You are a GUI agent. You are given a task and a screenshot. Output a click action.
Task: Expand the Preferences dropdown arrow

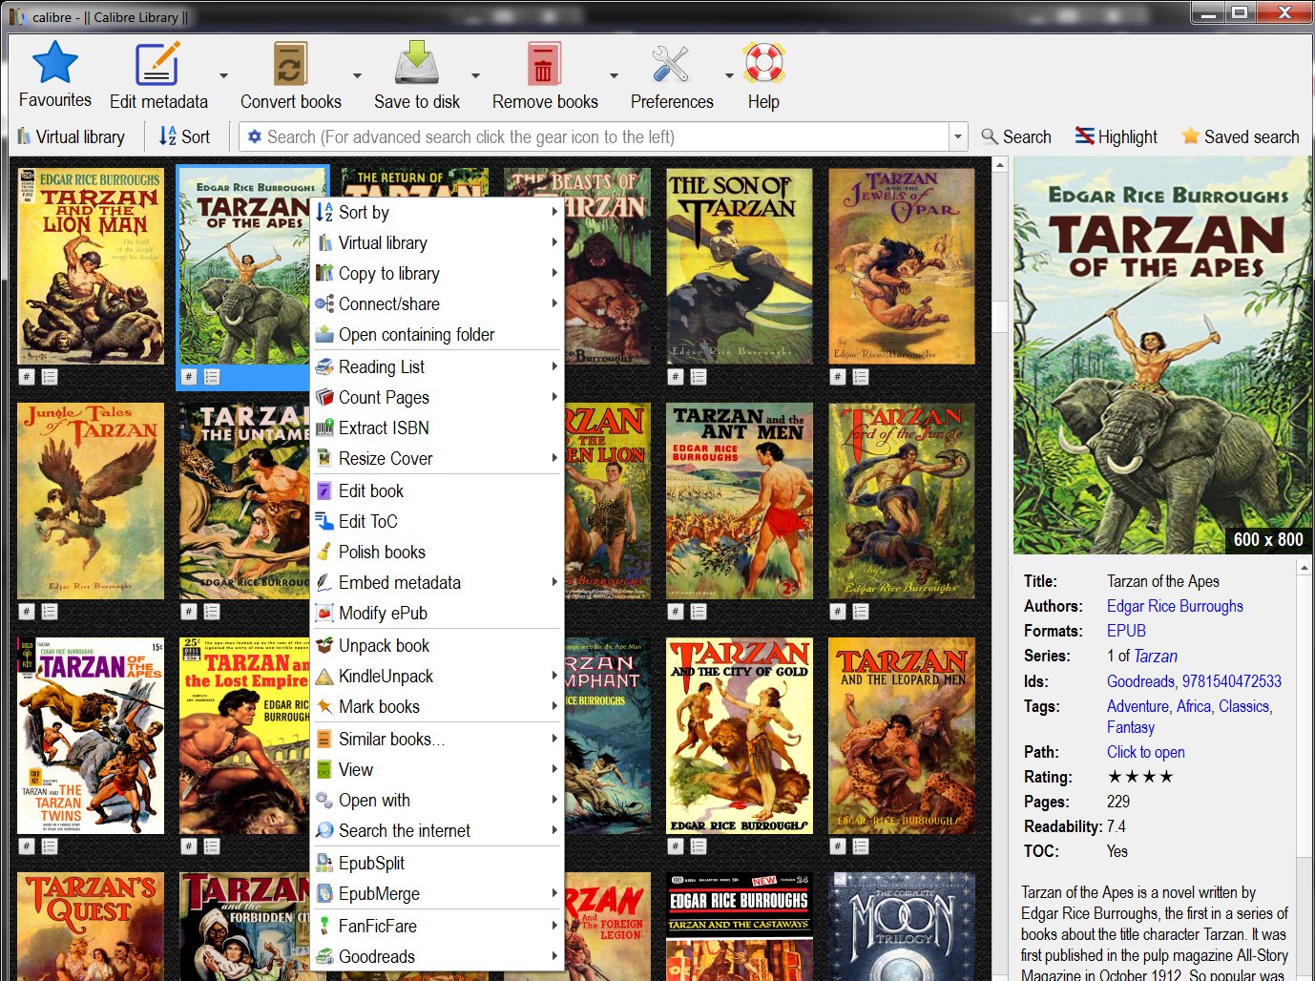(x=729, y=75)
